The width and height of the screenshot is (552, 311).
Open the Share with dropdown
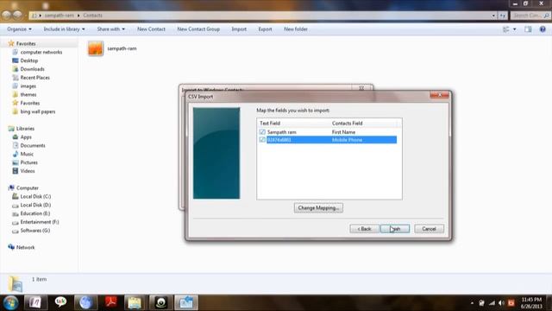(x=111, y=29)
